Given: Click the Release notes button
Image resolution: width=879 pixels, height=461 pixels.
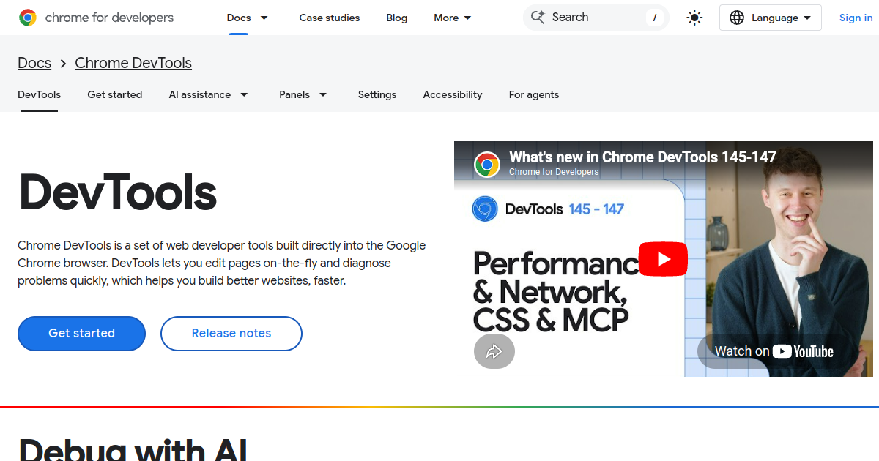Looking at the screenshot, I should pos(231,334).
